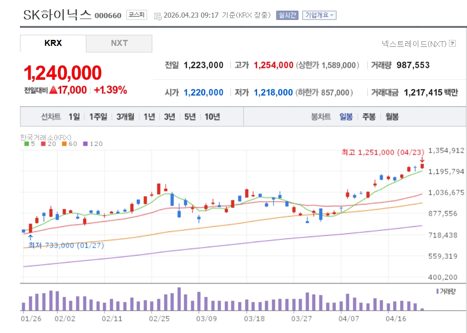Viewport: 467px width, 333px height.
Task: Select the KRX tab
Action: point(53,43)
